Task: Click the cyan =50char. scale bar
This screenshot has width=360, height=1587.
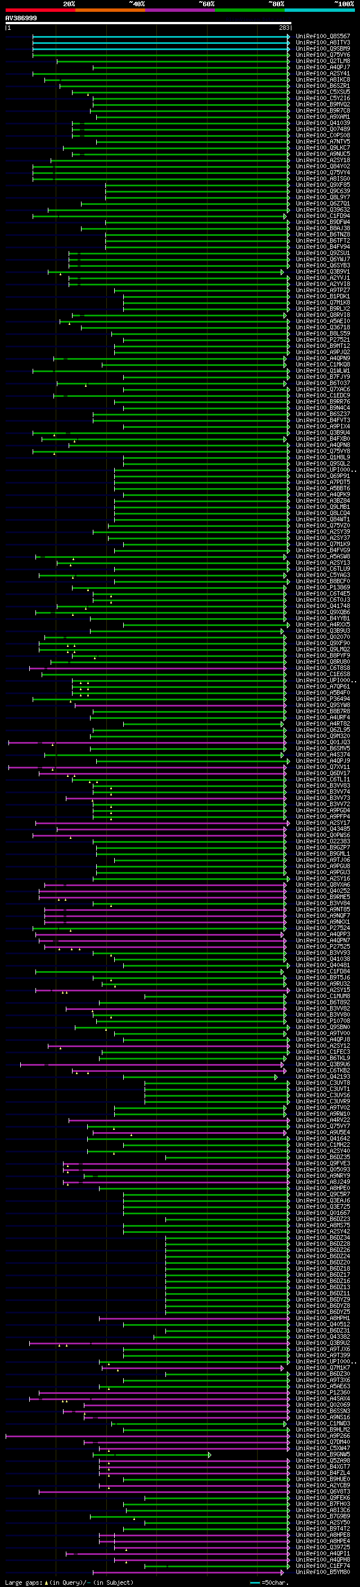Action: tap(255, 1582)
